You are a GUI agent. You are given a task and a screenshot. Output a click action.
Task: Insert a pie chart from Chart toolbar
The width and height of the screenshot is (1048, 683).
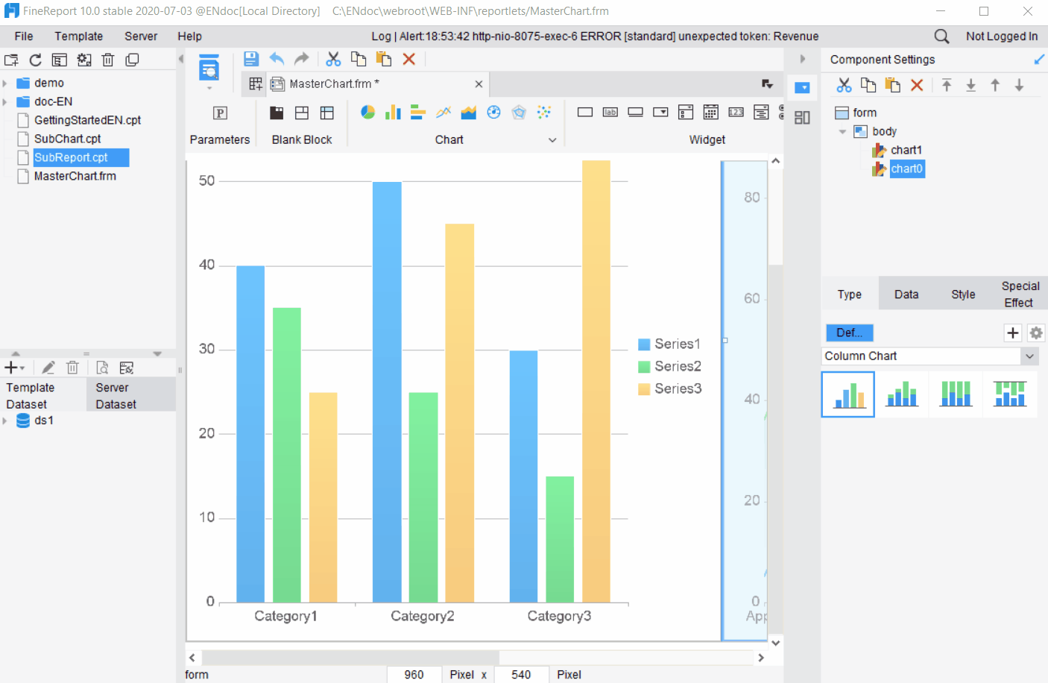tap(367, 113)
